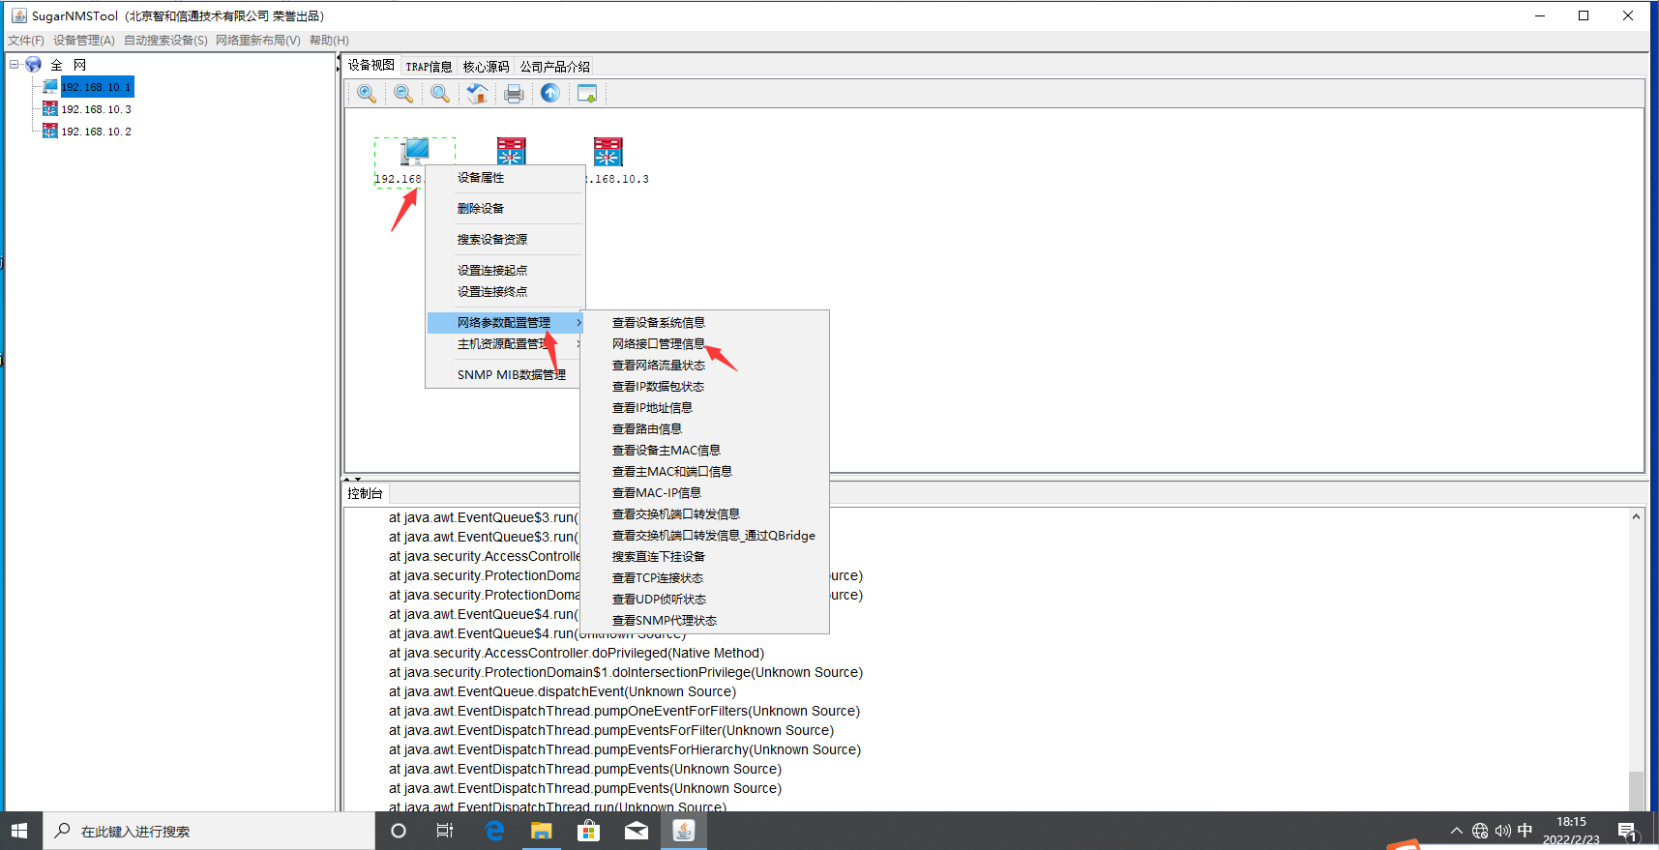
Task: Open the Mail app from the taskbar
Action: pos(636,831)
